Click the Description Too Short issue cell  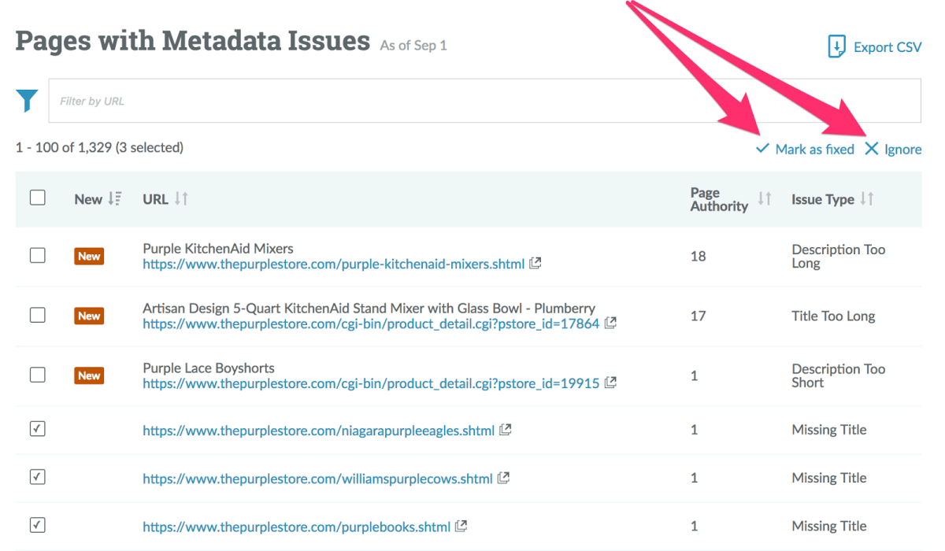click(x=839, y=376)
